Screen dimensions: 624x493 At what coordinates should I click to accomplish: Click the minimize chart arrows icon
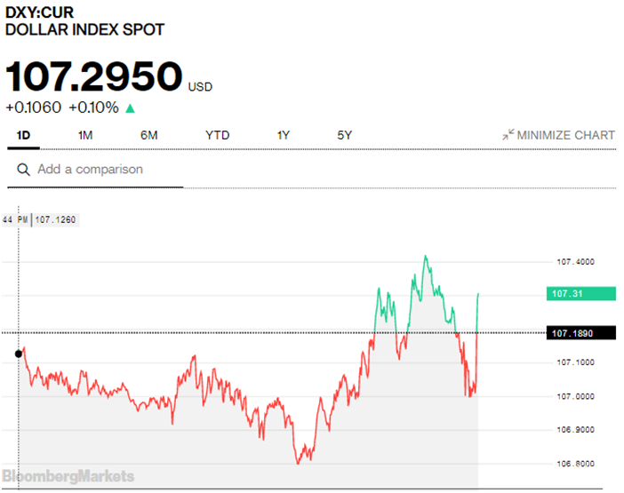(x=508, y=135)
